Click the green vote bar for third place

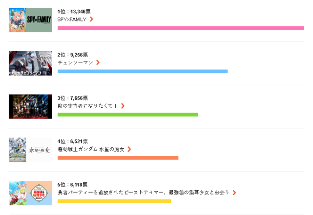point(127,115)
